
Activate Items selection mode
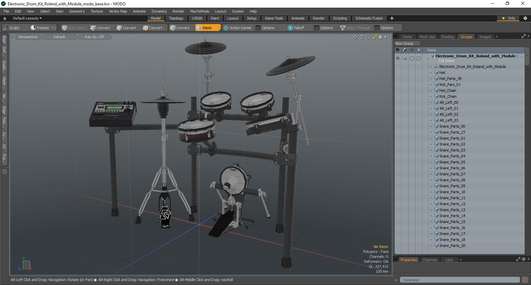(208, 28)
